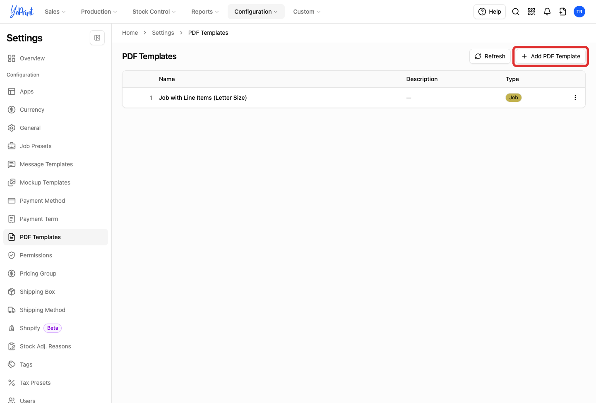Click the Tax Presets percent icon
The image size is (596, 403).
coord(12,383)
